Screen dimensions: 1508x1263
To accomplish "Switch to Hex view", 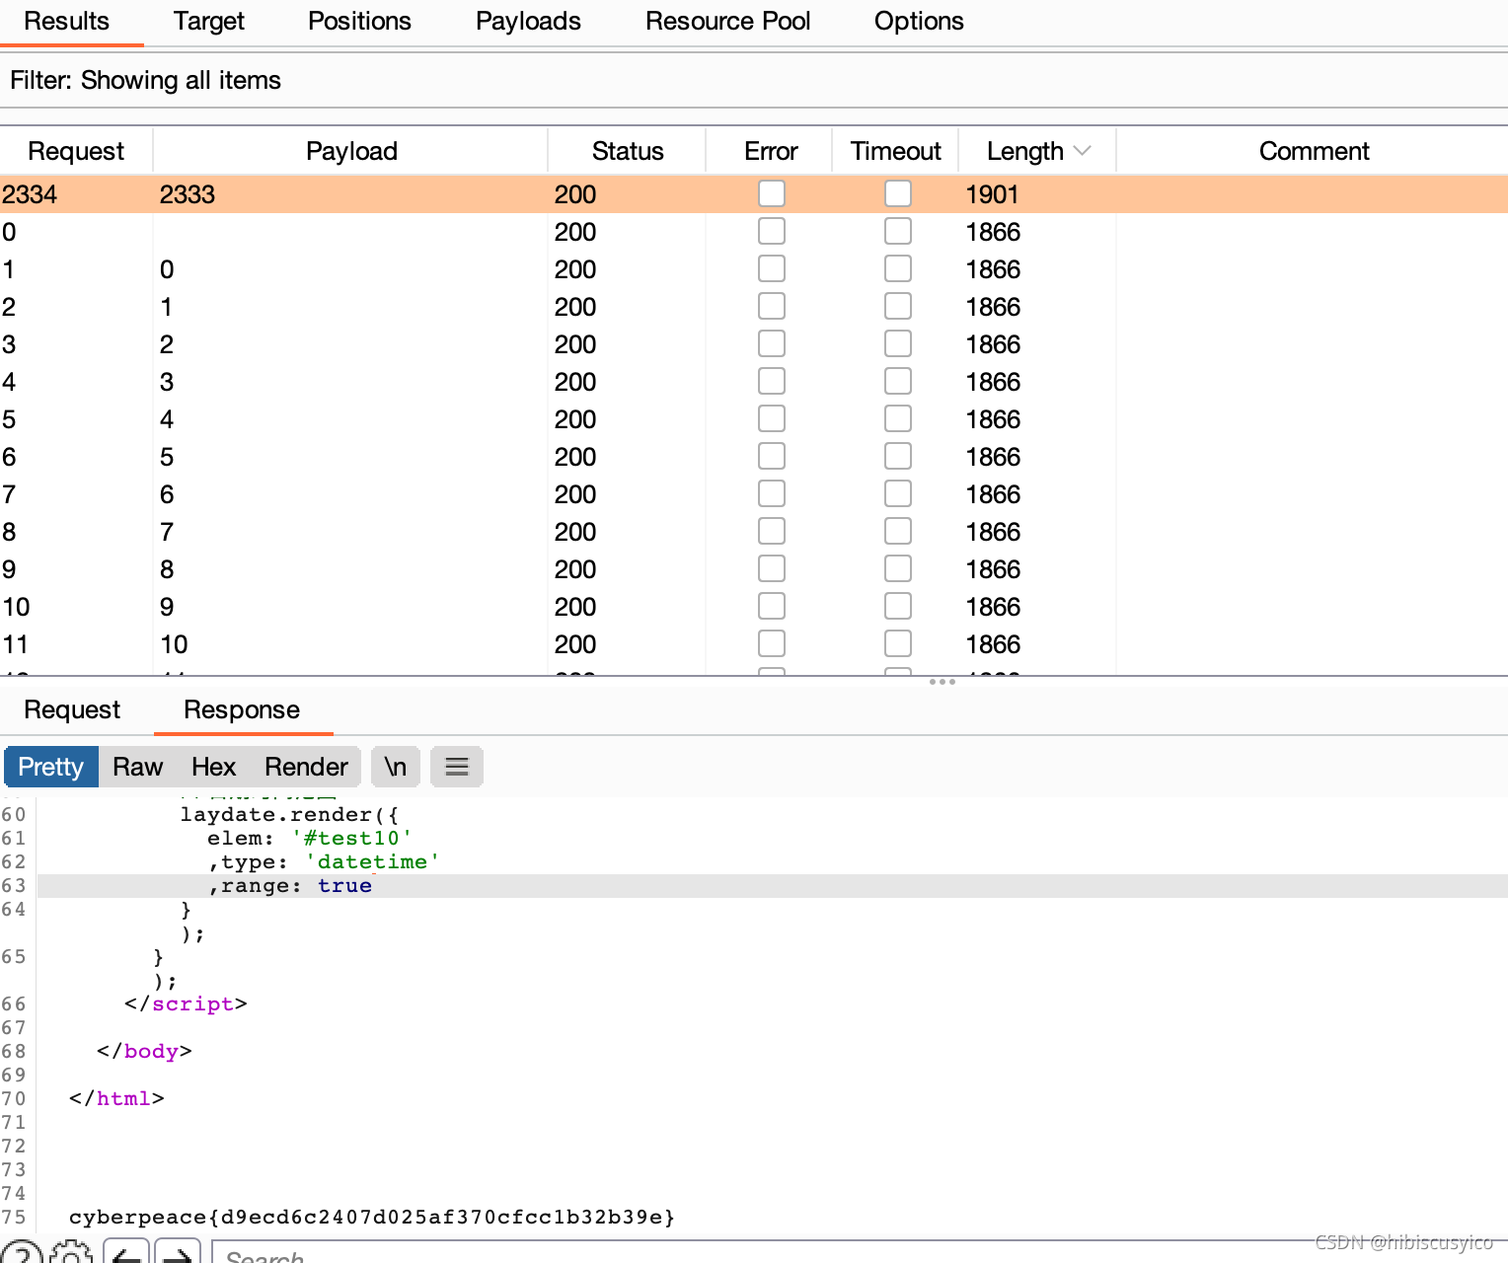I will [x=213, y=767].
